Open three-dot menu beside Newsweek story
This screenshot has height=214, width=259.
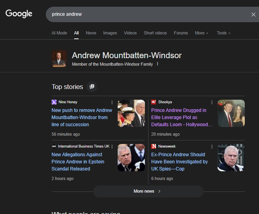coord(212,147)
